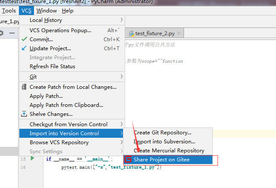Choose Apply Patch from Clipboard...
Image resolution: width=276 pixels, height=188 pixels.
72,105
